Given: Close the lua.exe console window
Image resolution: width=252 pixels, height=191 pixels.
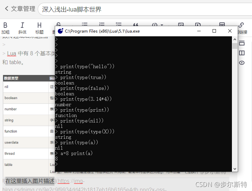Looking at the screenshot, I should click(230, 31).
